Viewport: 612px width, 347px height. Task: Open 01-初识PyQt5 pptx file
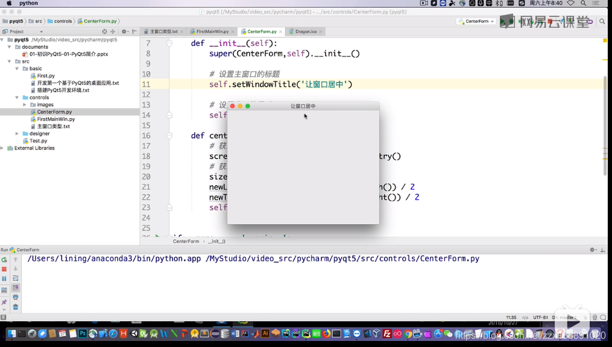(x=69, y=54)
